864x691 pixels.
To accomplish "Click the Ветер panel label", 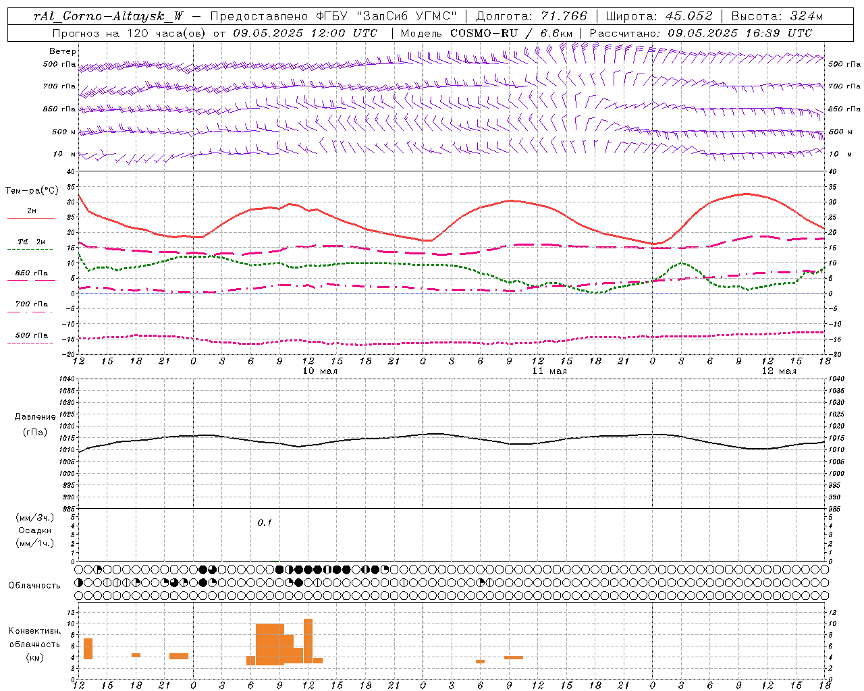I will coord(63,51).
